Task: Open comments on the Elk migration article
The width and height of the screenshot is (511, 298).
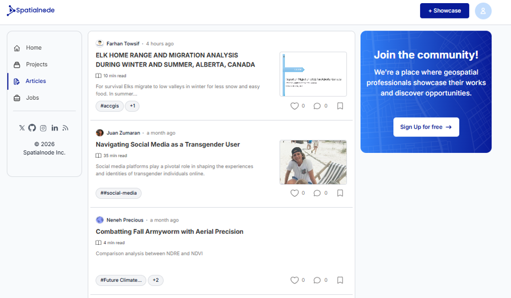Action: tap(317, 106)
